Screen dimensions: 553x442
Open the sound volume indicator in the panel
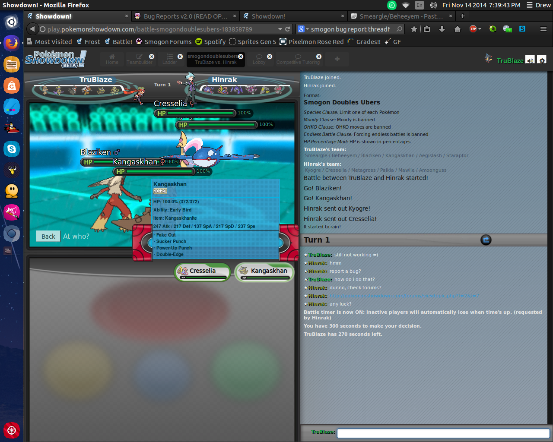[433, 5]
